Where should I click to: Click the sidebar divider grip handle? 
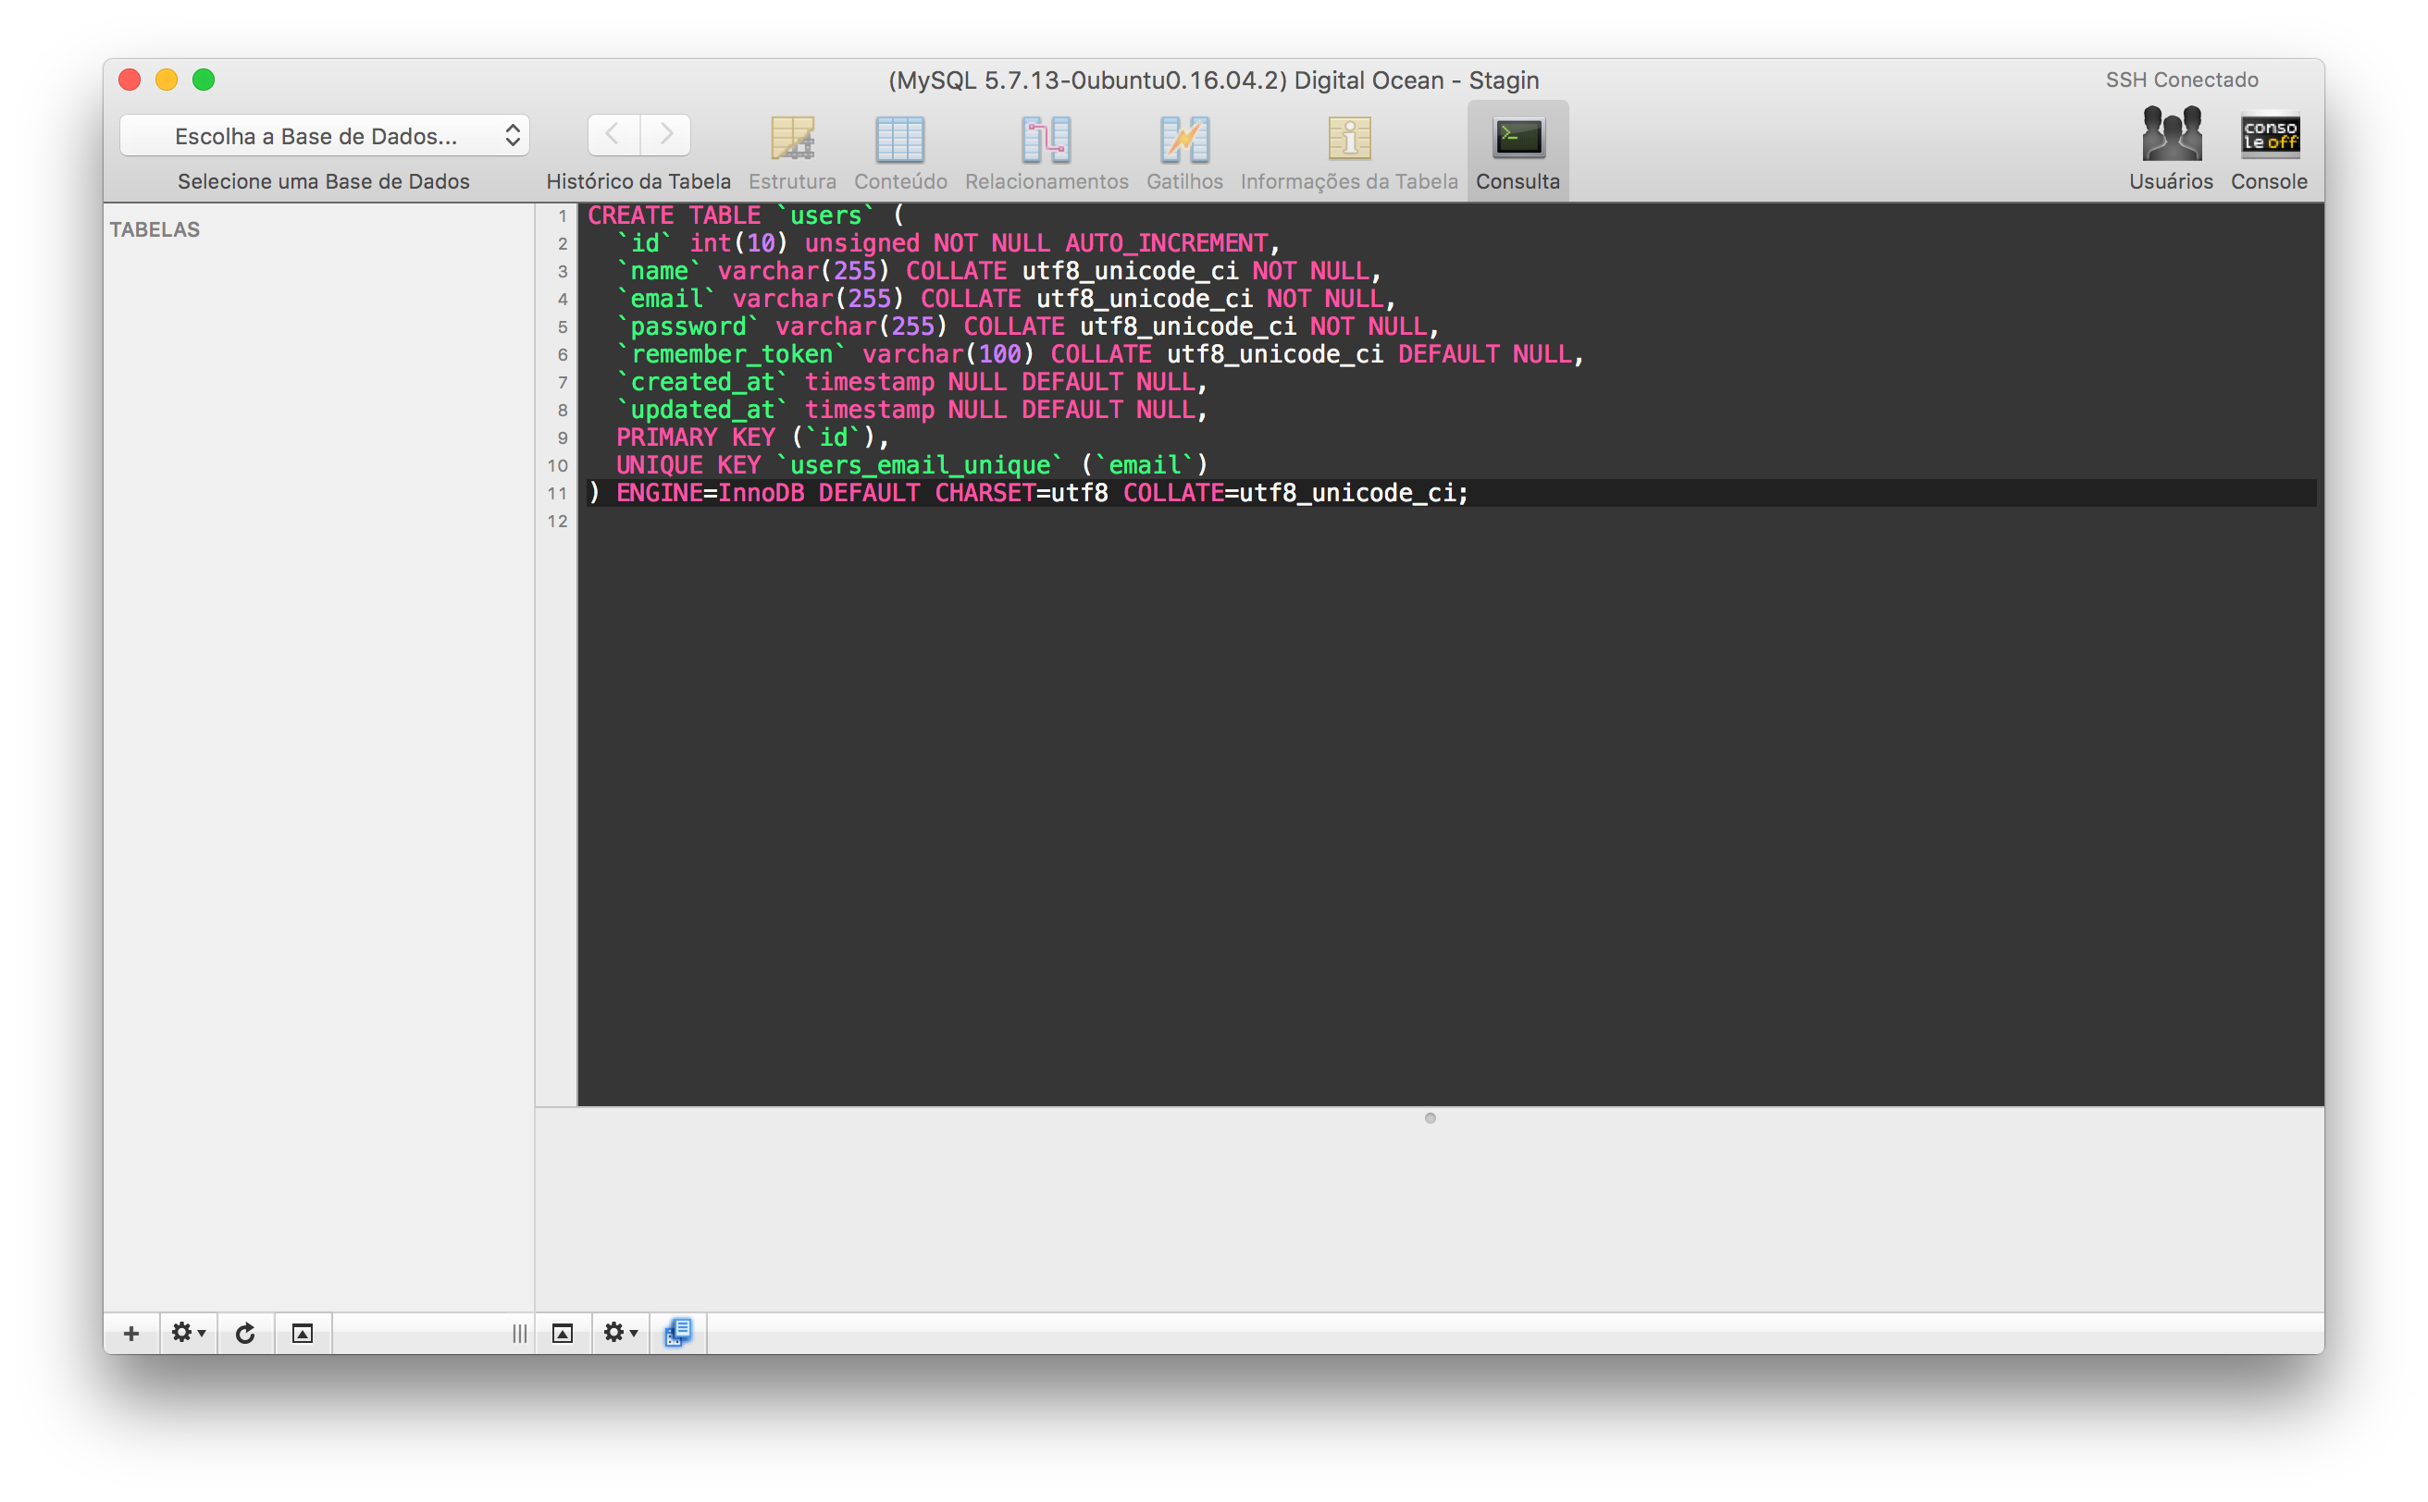pyautogui.click(x=519, y=1333)
